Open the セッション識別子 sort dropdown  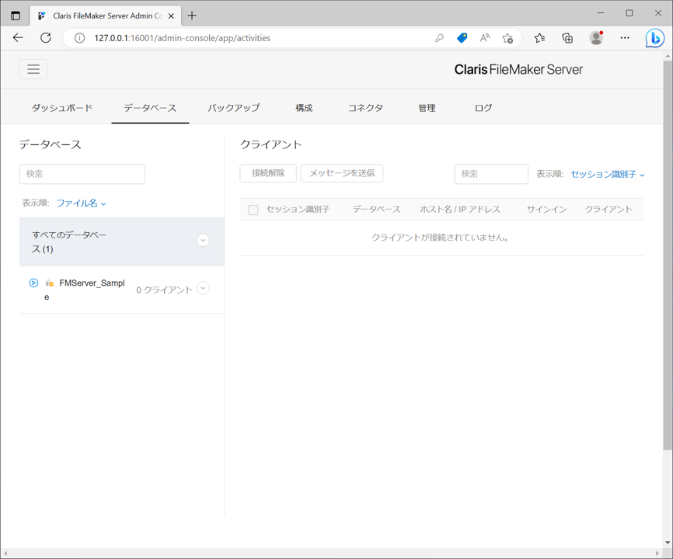tap(607, 174)
